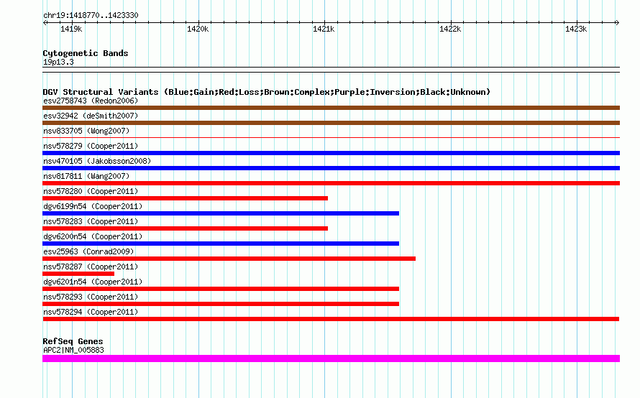Click the esv2758743 (Redon2006) label
This screenshot has width=640, height=398.
91,101
